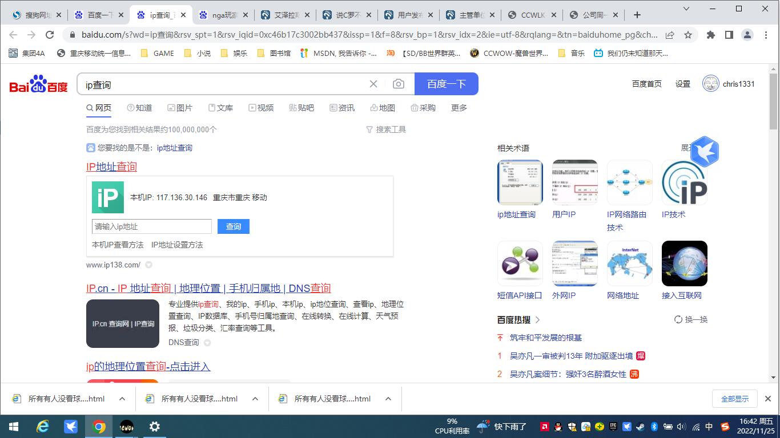Click the 中 input method indicator
The width and height of the screenshot is (780, 438).
pyautogui.click(x=710, y=427)
